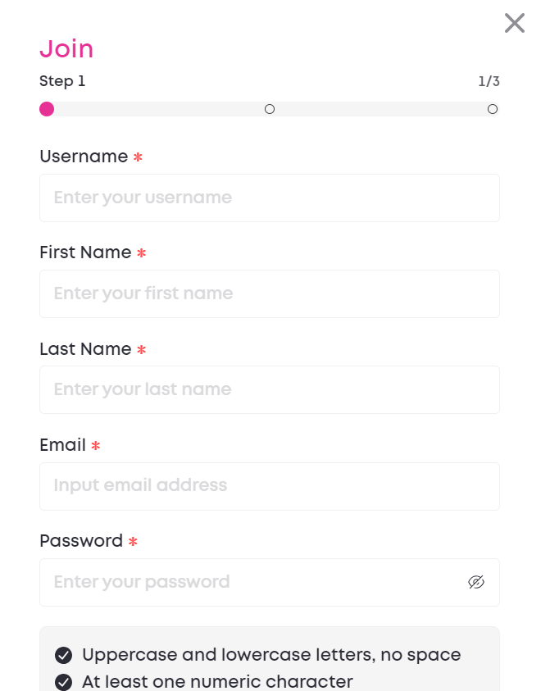Jump to the second step circle
550x691 pixels.
point(270,109)
